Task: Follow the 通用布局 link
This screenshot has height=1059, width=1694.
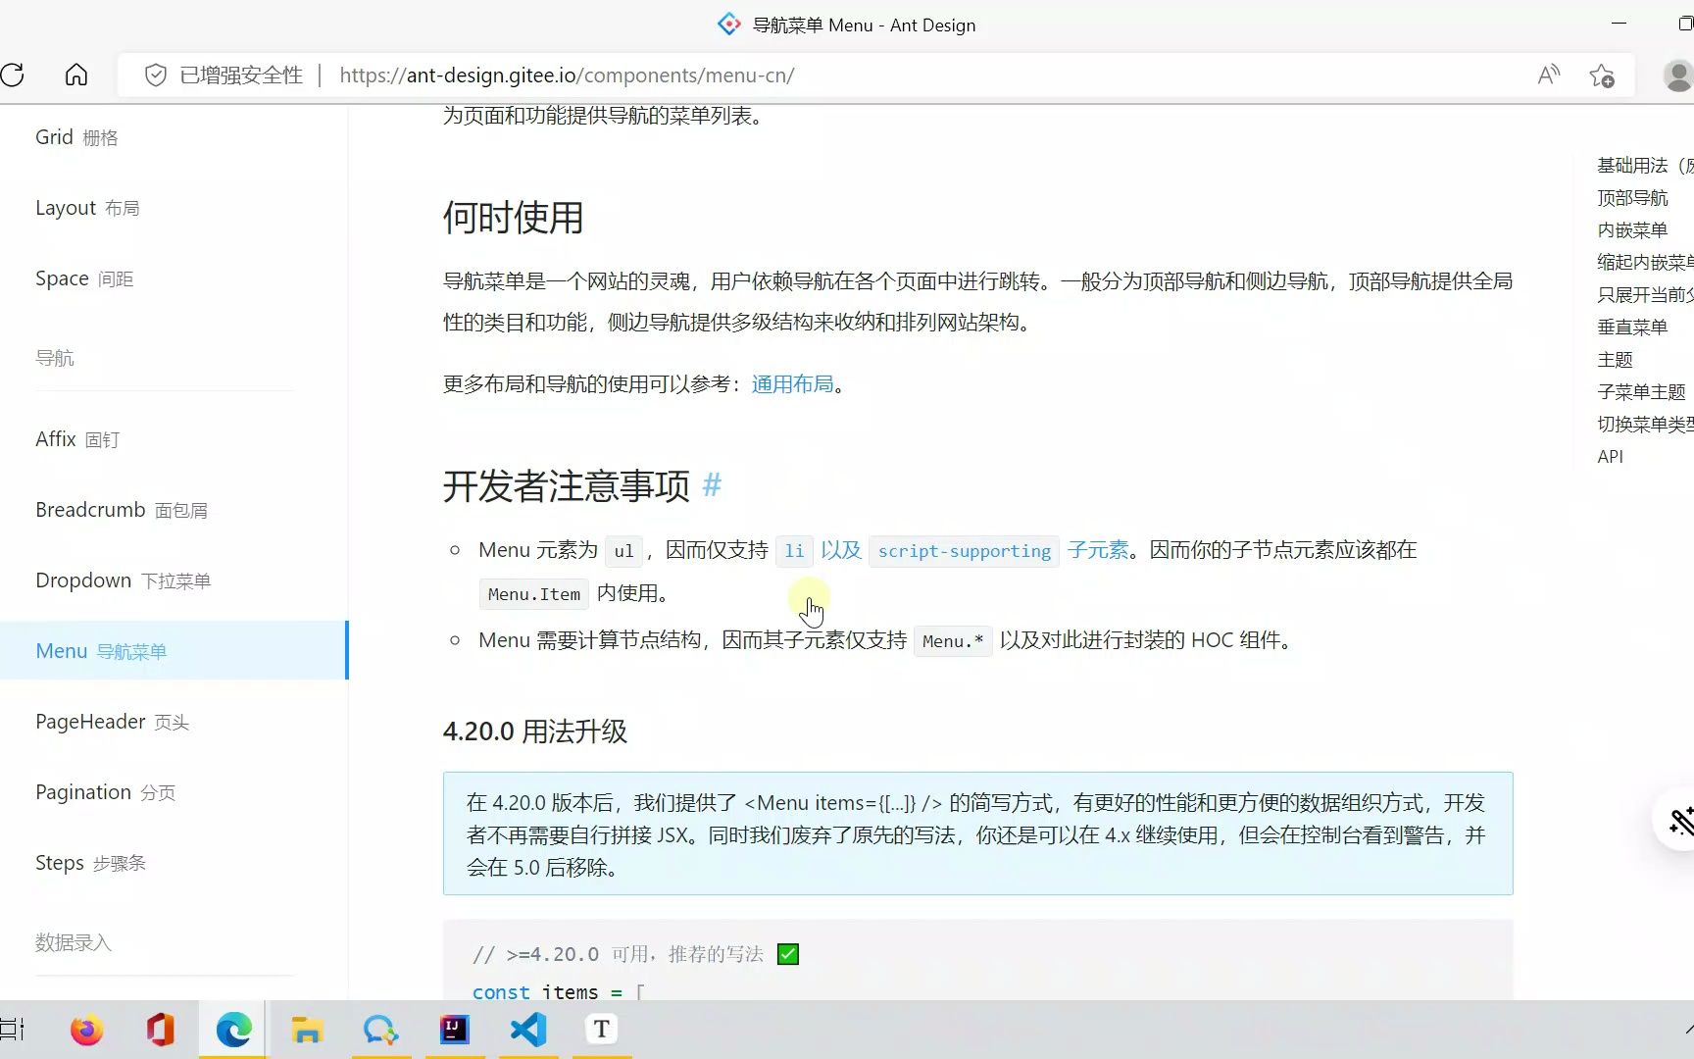Action: click(792, 383)
